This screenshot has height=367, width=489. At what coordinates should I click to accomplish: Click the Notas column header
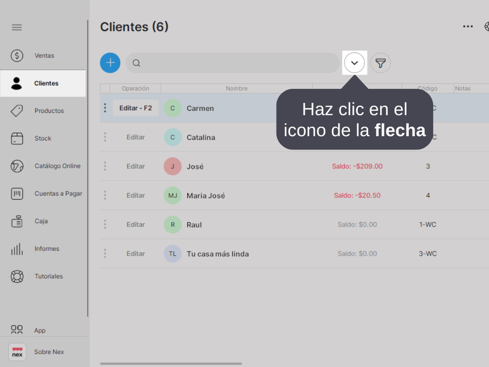463,88
